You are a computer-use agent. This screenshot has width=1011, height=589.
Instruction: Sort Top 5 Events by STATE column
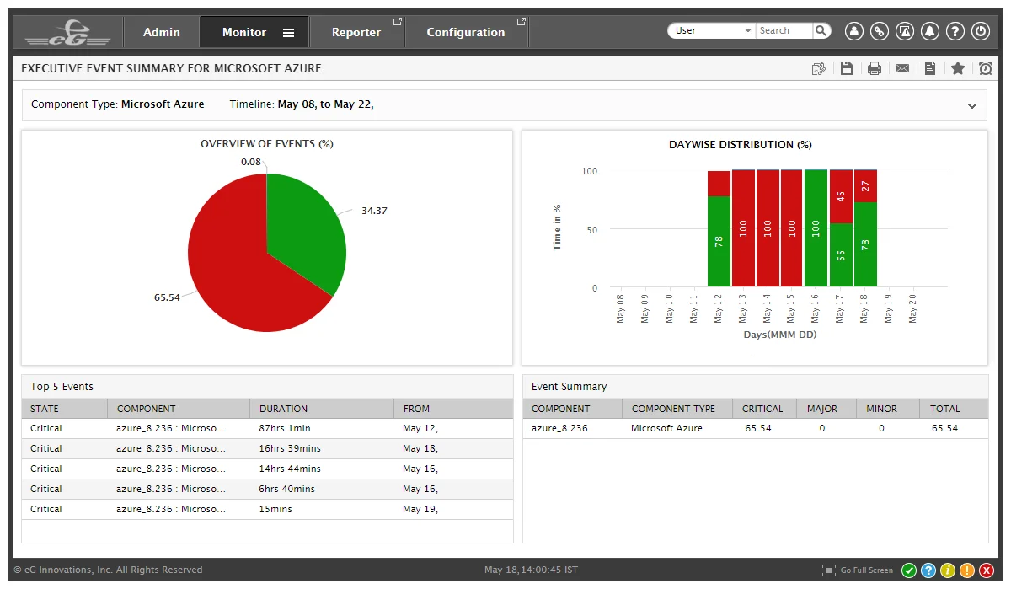(64, 409)
